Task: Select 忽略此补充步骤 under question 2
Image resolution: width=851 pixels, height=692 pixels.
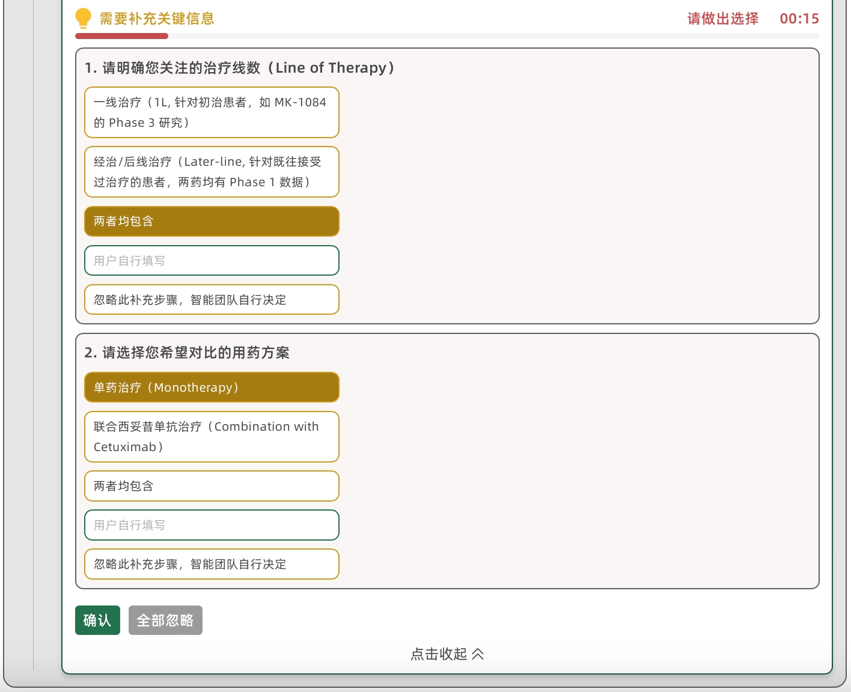Action: (x=212, y=564)
